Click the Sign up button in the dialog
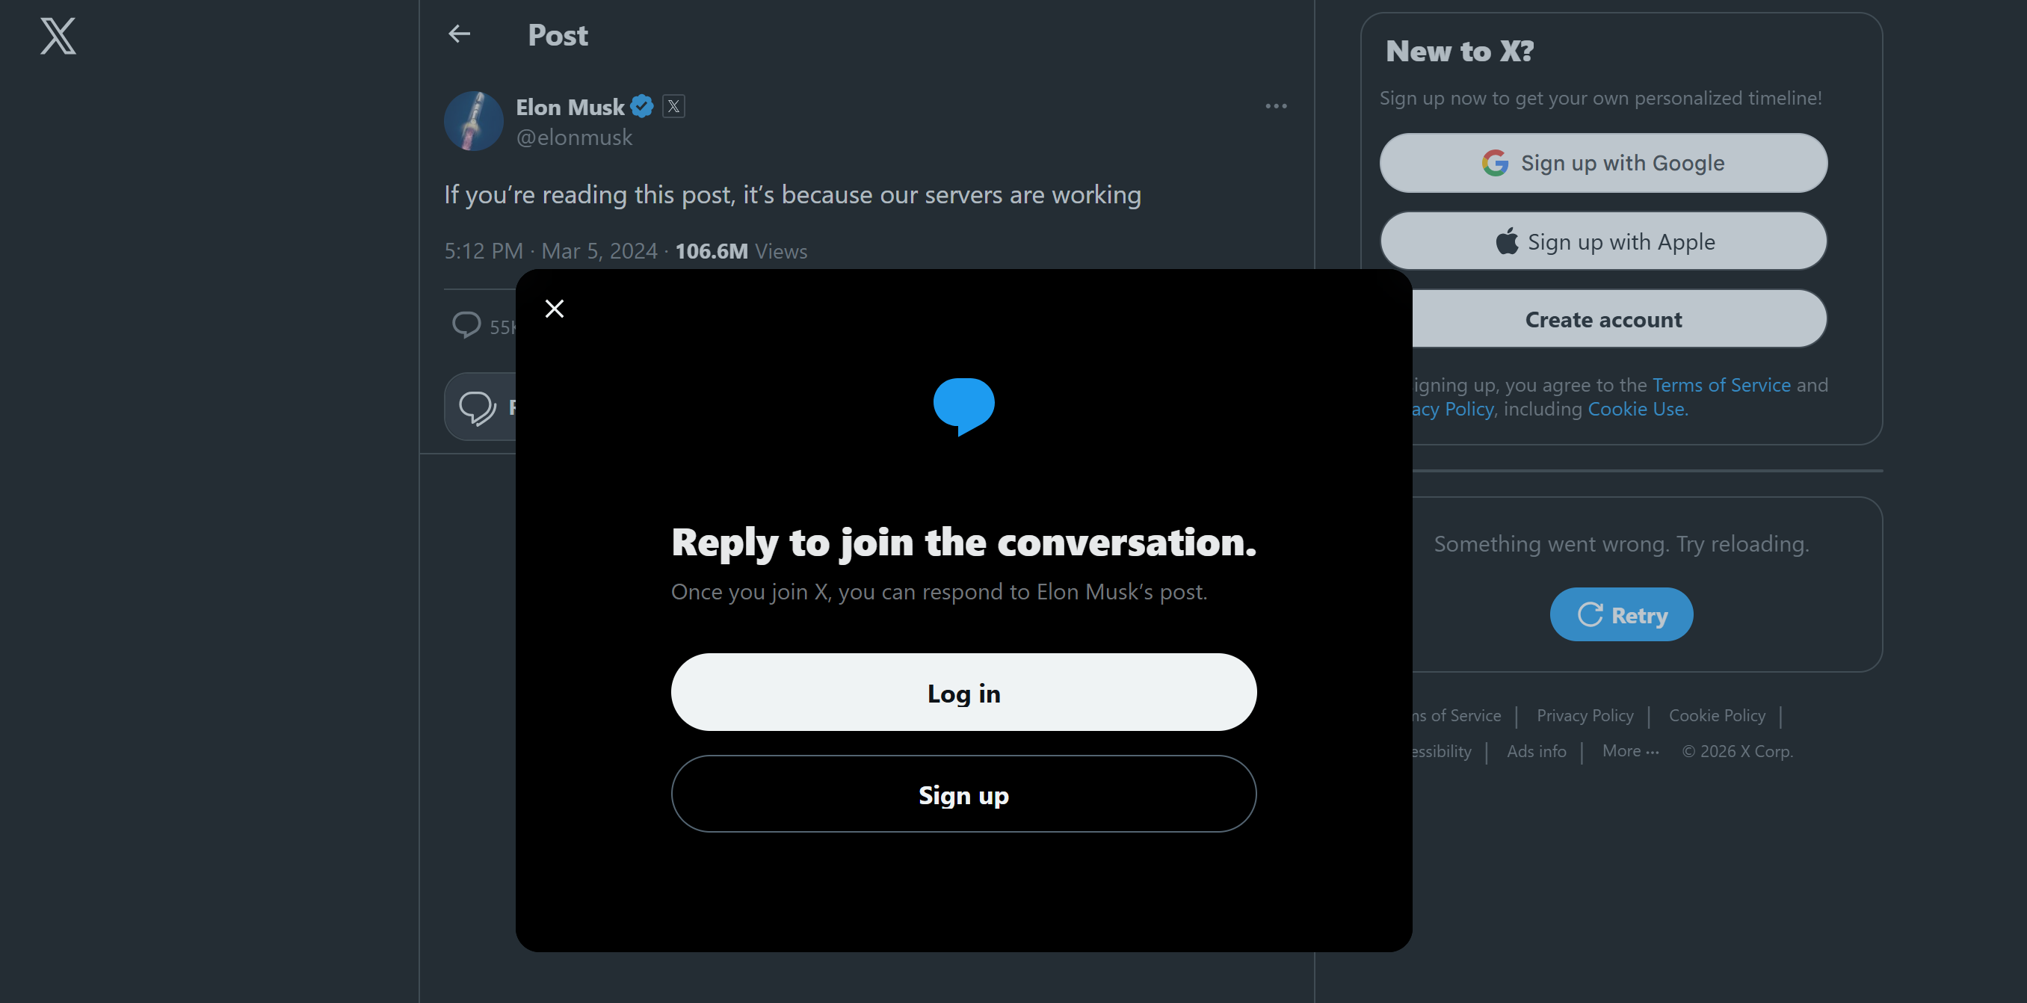2027x1003 pixels. 963,794
